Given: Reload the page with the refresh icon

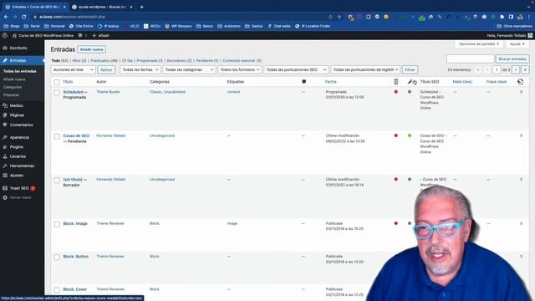Looking at the screenshot, I should (x=24, y=17).
